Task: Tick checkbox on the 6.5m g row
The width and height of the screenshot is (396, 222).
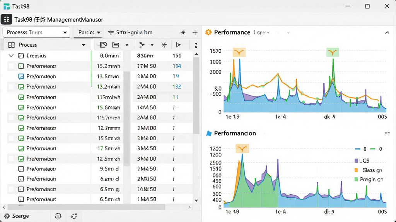Action: click(x=11, y=189)
